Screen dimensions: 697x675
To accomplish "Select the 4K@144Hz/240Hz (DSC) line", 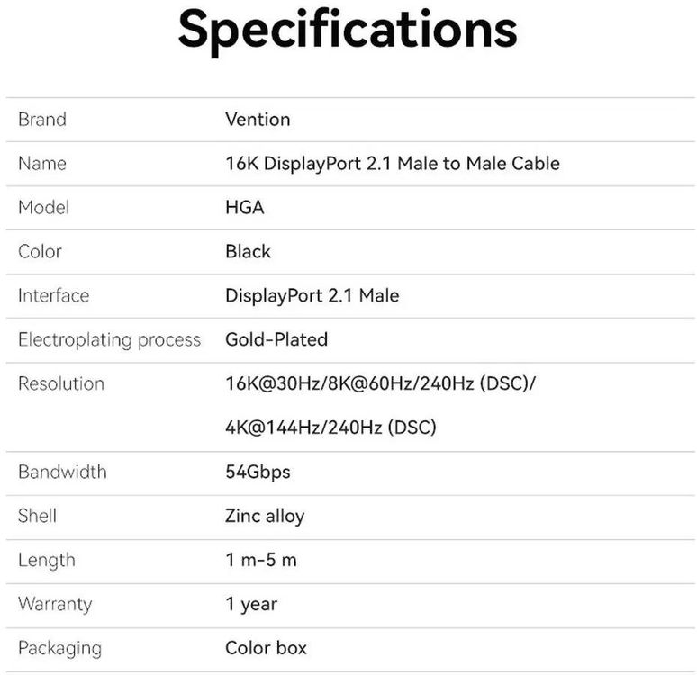I will pyautogui.click(x=330, y=428).
